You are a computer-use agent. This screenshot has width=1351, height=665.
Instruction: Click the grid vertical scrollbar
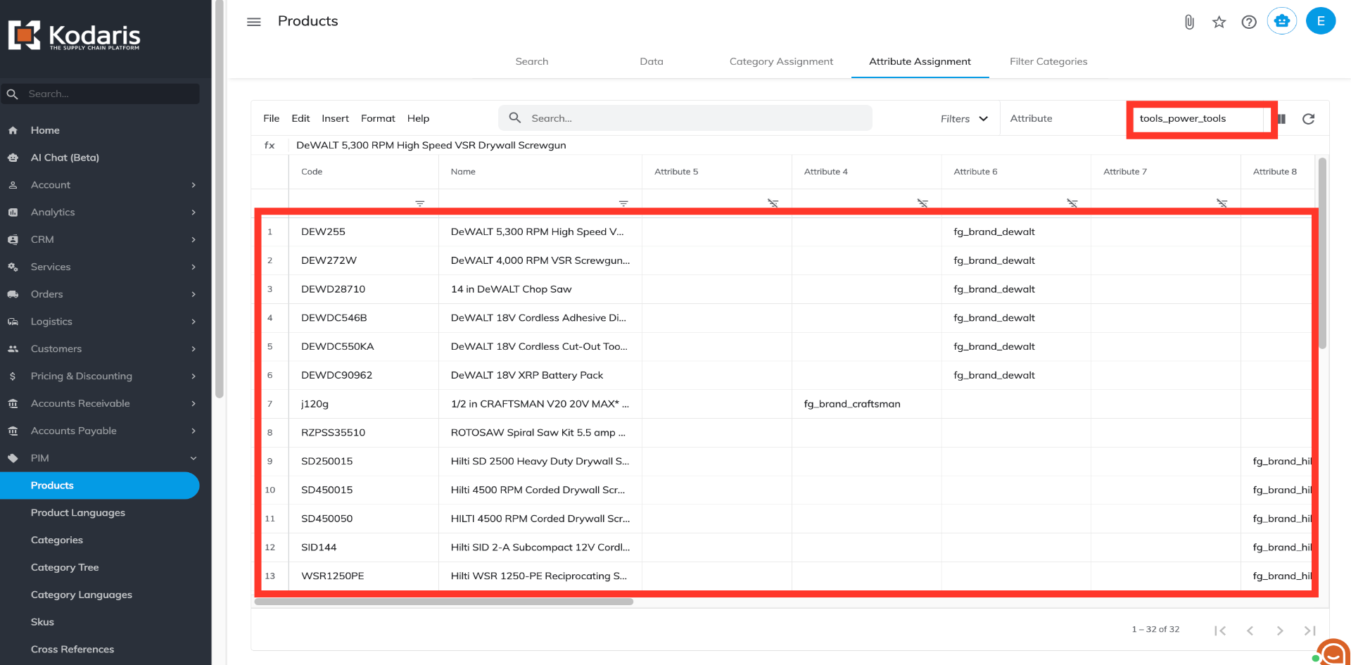pos(1322,253)
